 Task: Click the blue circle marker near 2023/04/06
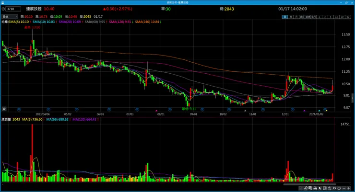pos(48,110)
